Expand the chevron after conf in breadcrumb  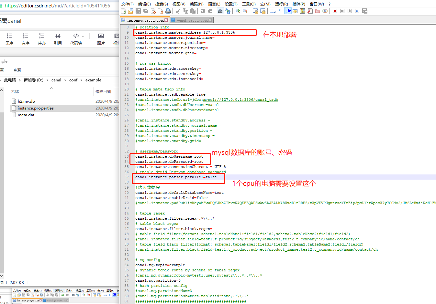[x=82, y=80]
